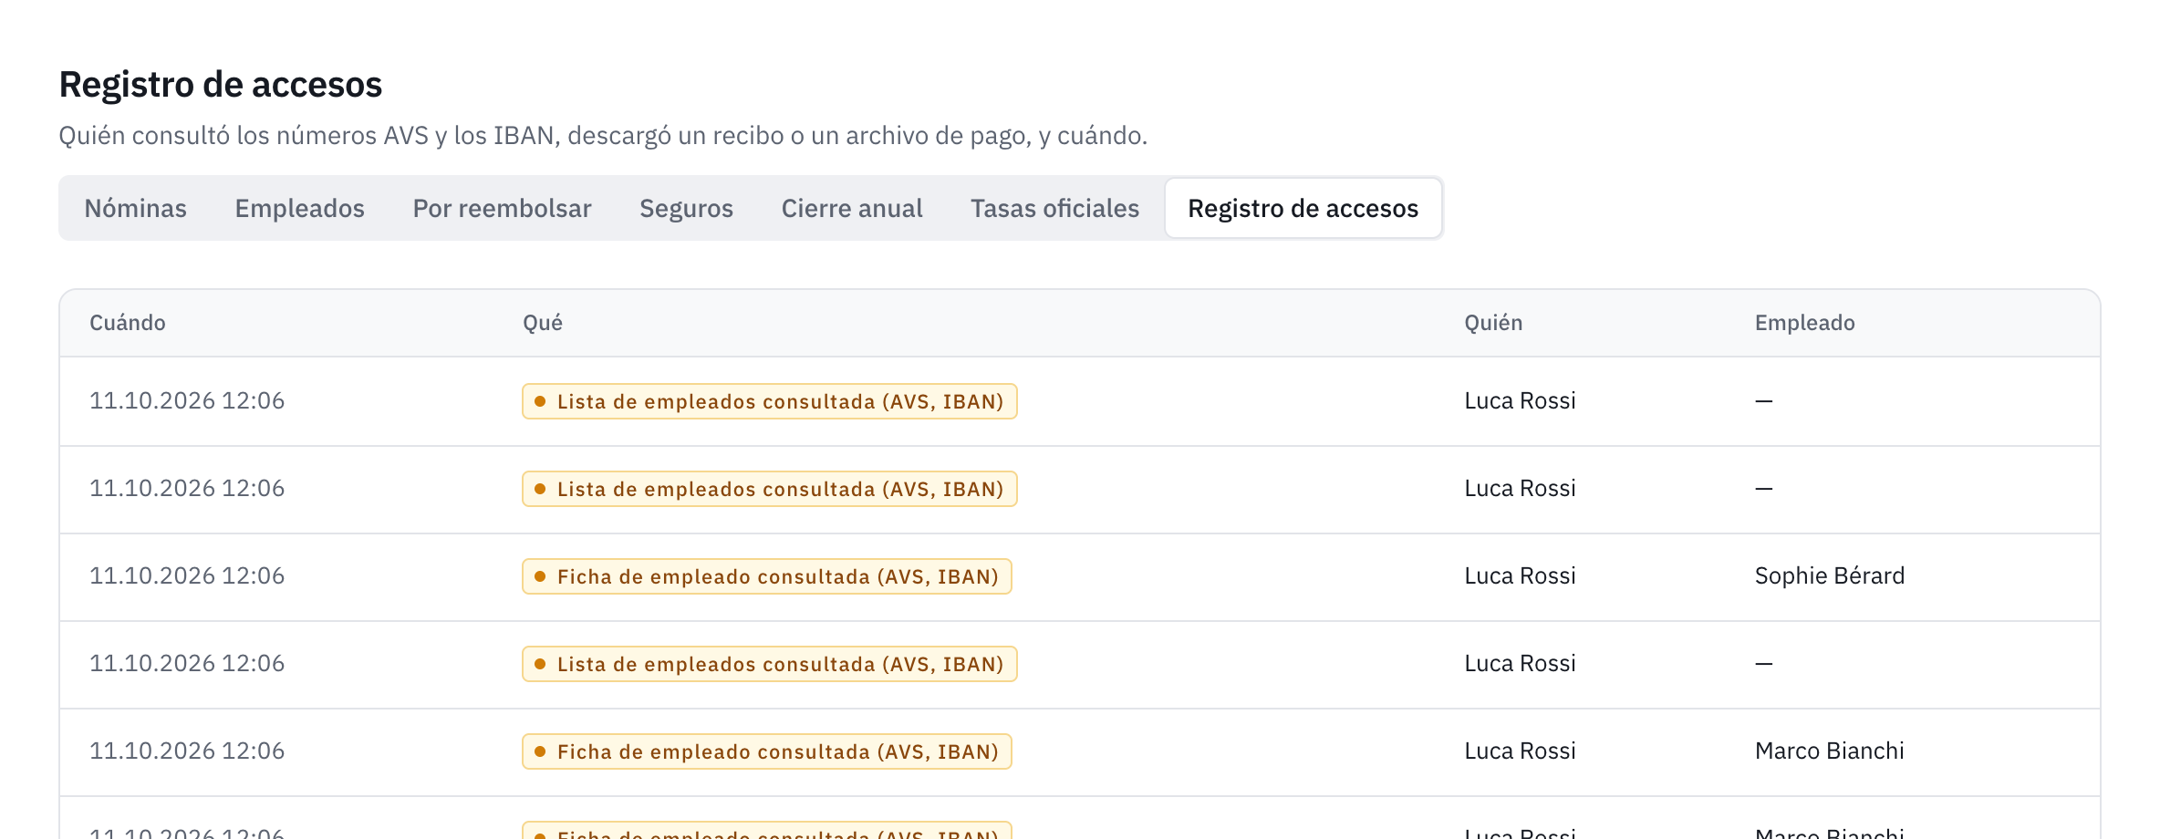Click the Sophie Bérard employee cell
This screenshot has width=2160, height=839.
[1829, 575]
